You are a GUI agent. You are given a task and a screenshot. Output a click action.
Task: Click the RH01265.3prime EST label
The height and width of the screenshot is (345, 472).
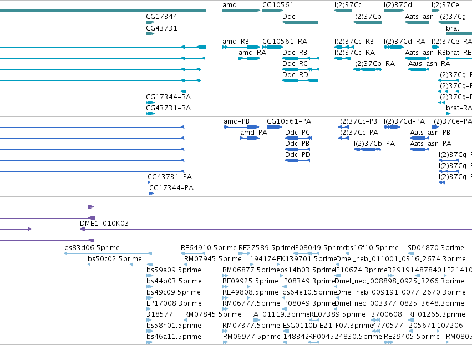437,315
